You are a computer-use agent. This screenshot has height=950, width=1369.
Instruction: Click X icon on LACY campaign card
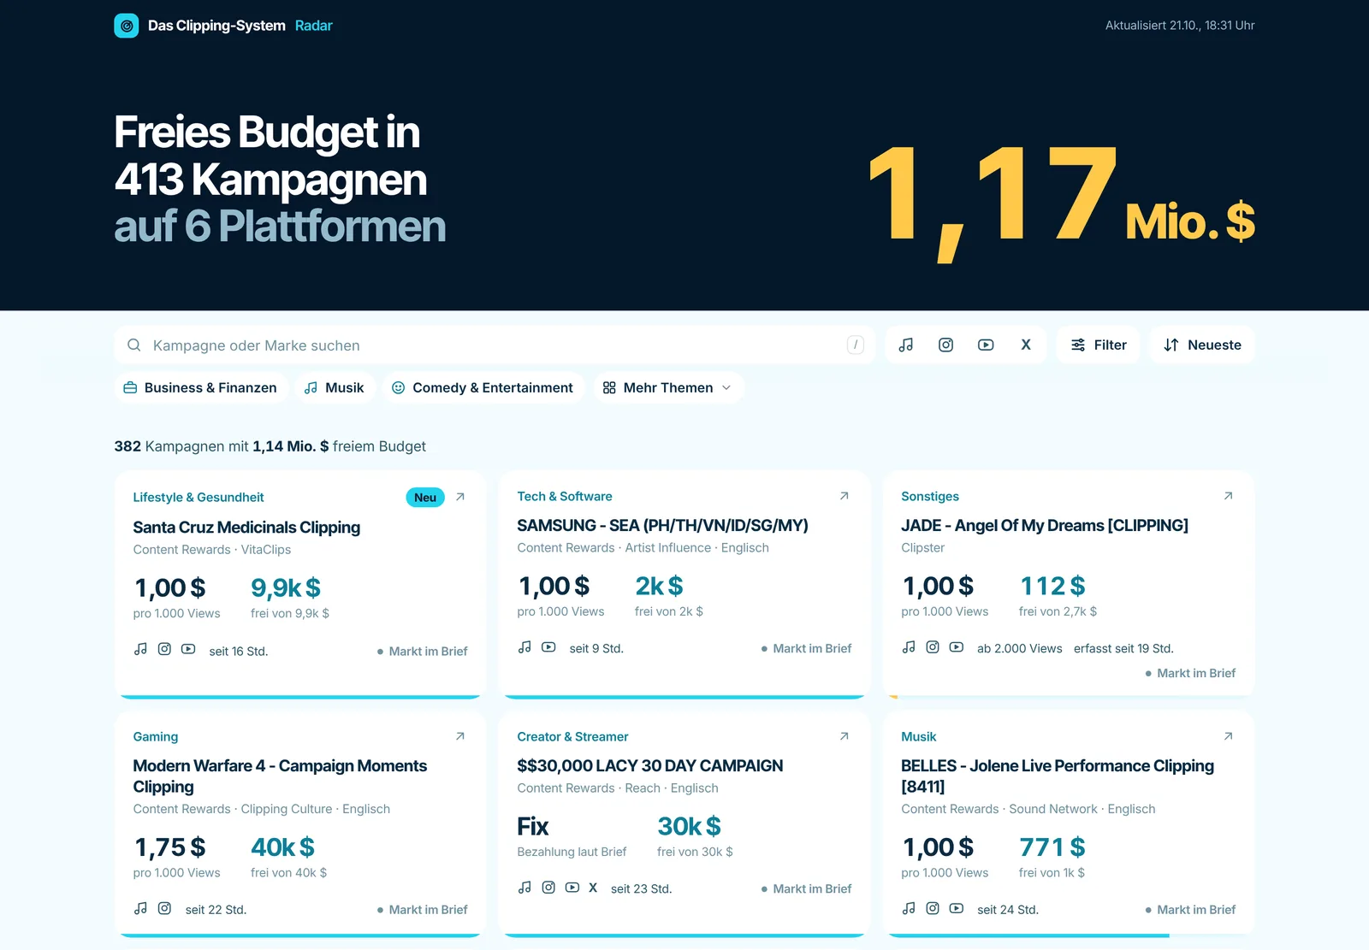(593, 888)
